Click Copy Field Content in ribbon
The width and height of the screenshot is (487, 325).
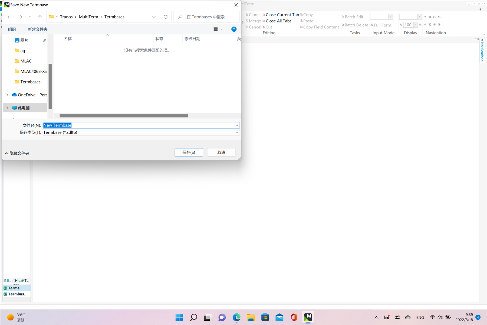click(x=319, y=27)
